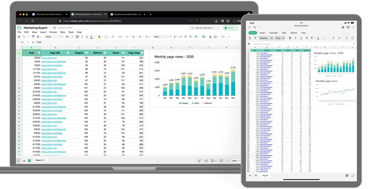Click the Monthly page views 2020 chart
The width and height of the screenshot is (372, 189).
[x=195, y=80]
